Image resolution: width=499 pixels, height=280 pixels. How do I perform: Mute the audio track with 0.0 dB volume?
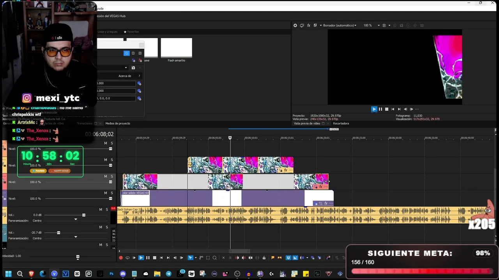tap(101, 210)
